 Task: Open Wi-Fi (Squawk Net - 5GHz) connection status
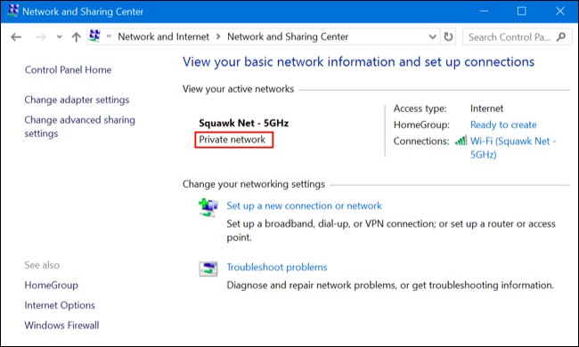pos(513,148)
